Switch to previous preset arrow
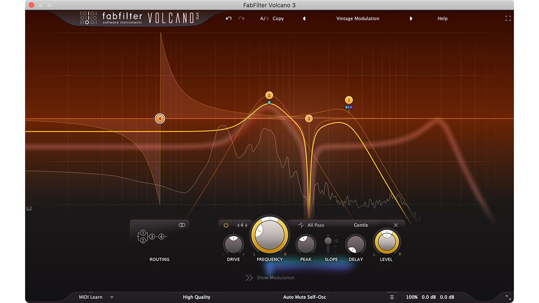 tap(304, 19)
